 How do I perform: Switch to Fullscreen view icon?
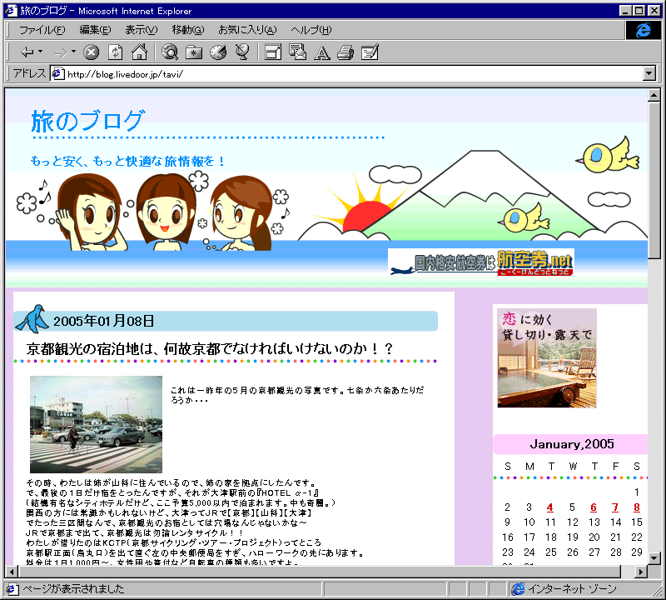click(x=273, y=52)
